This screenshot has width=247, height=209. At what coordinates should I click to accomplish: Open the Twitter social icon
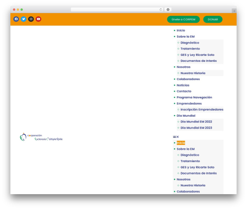[x=24, y=19]
